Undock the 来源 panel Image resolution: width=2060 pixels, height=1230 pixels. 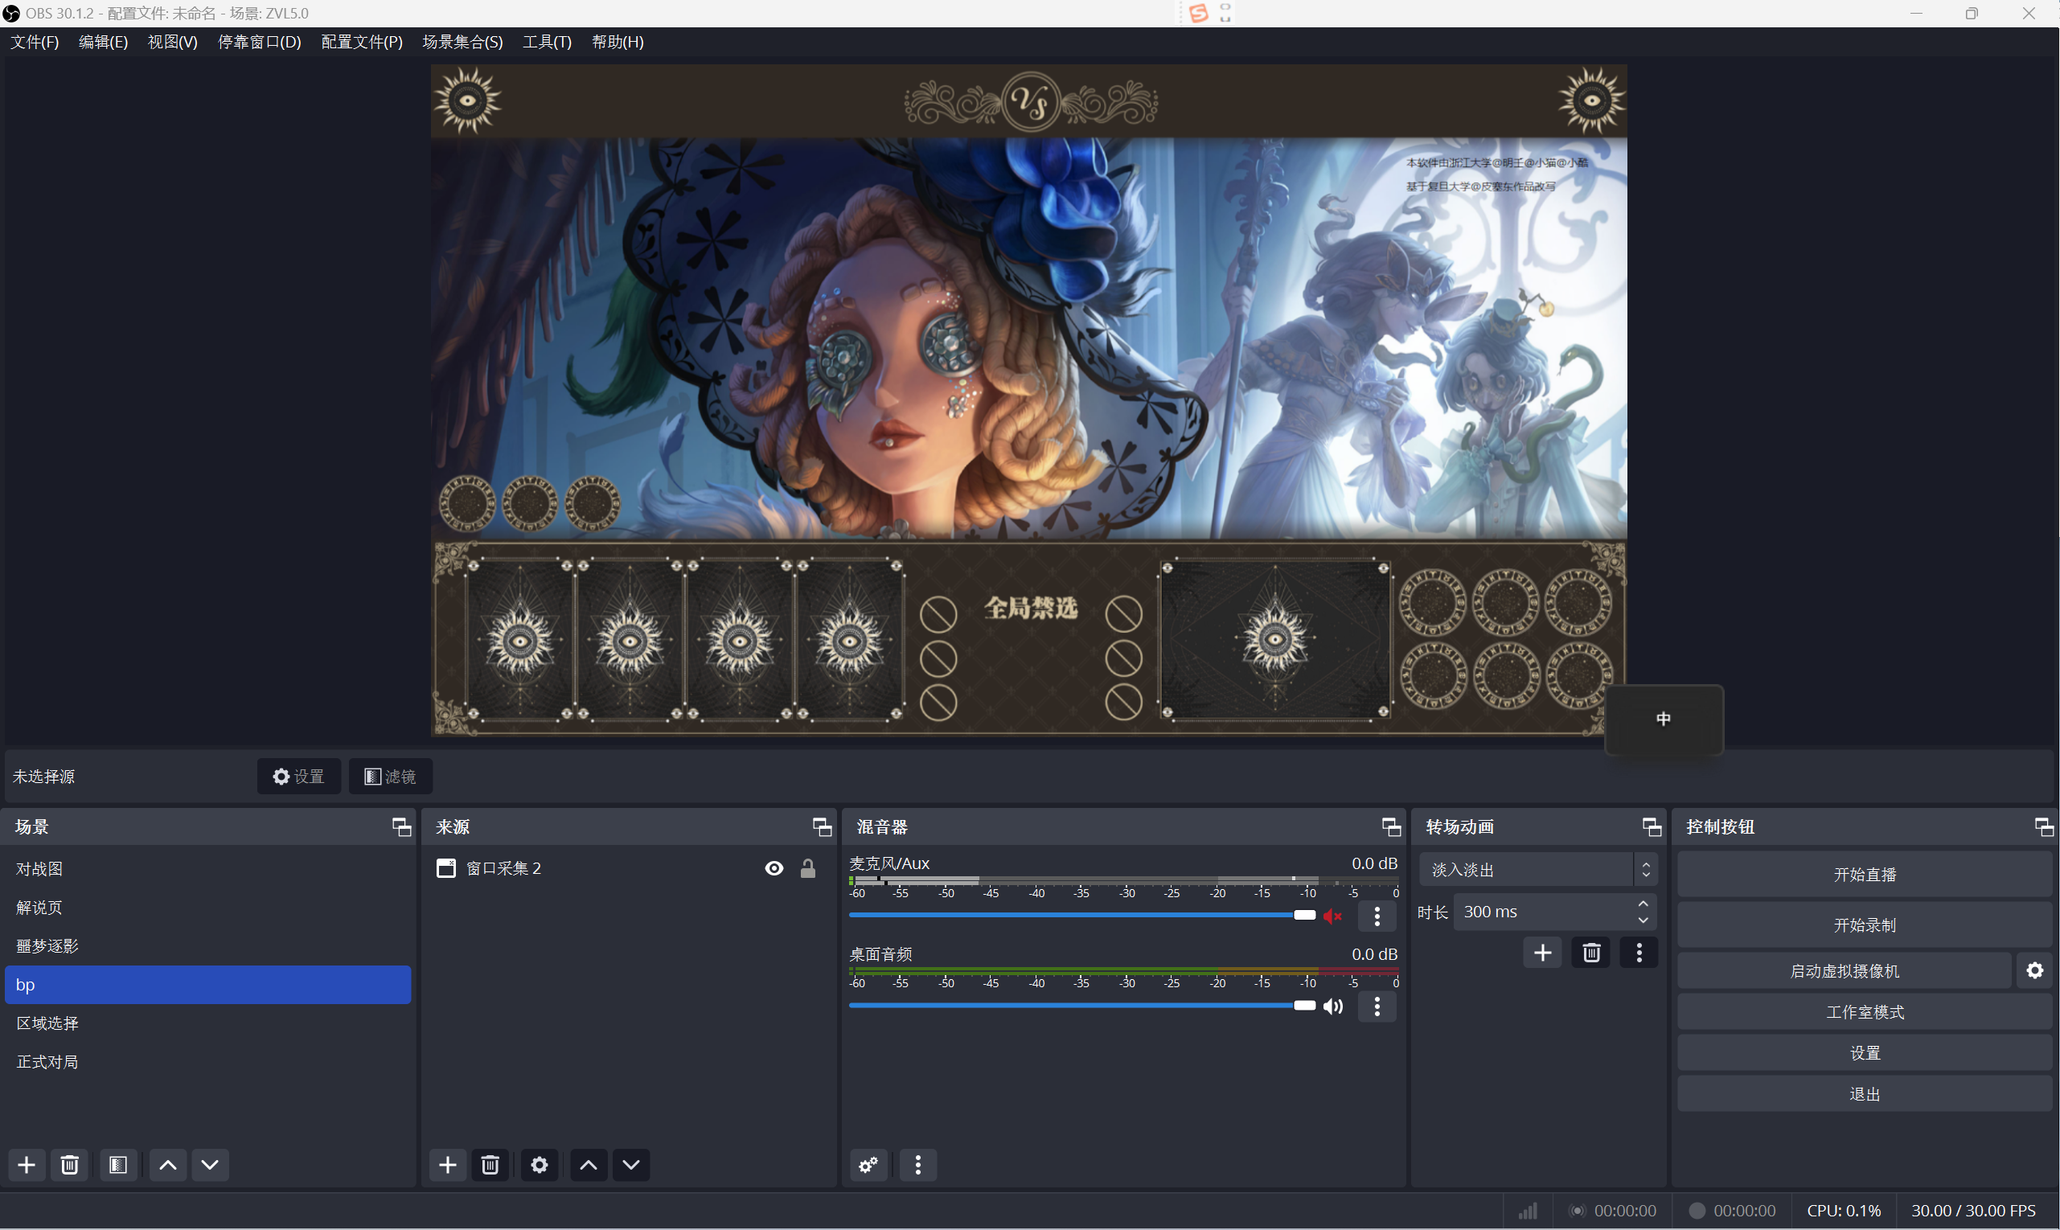coord(822,826)
